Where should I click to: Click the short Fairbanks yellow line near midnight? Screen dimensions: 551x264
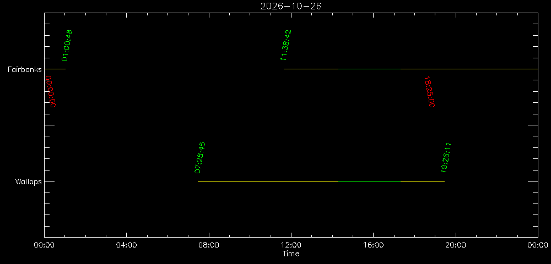point(55,69)
